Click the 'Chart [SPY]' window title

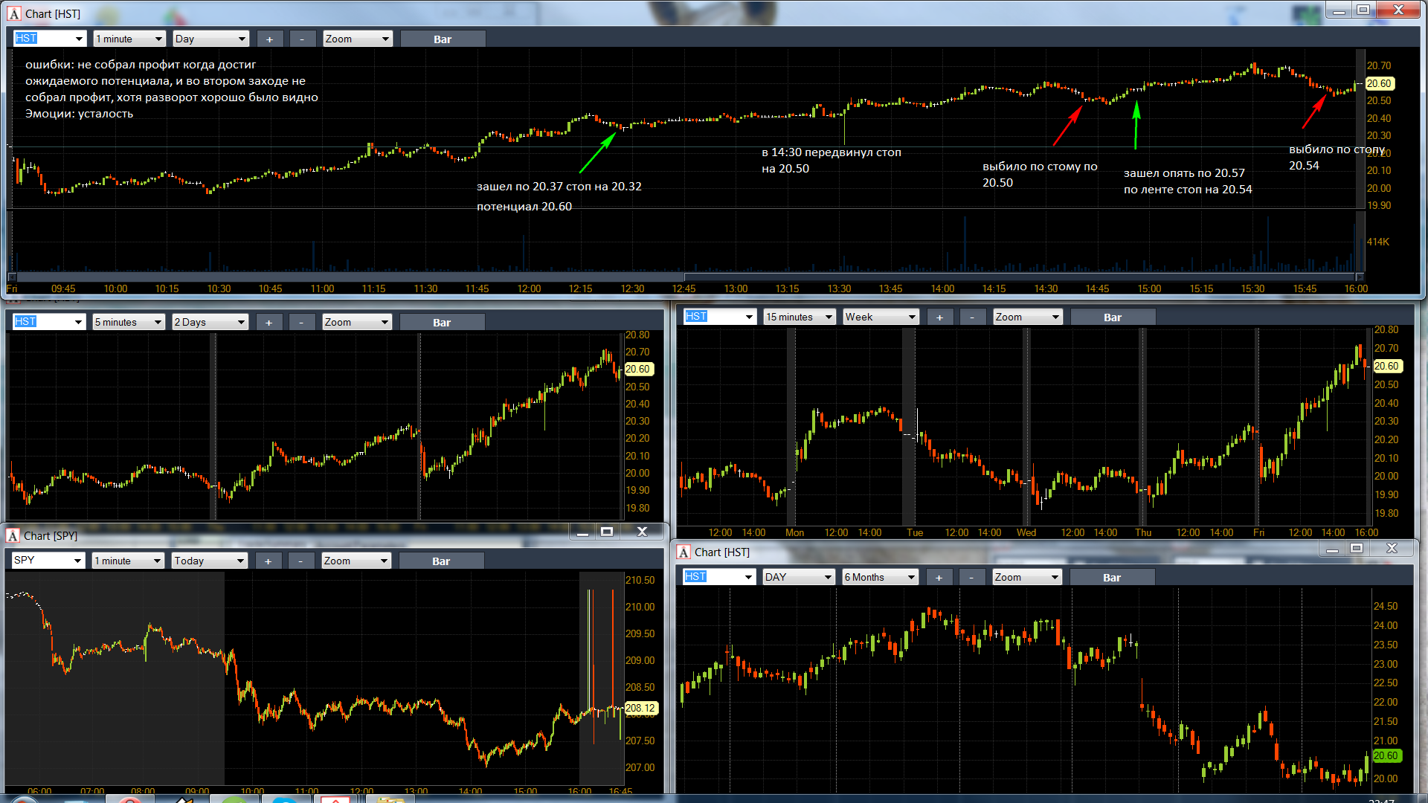[51, 536]
